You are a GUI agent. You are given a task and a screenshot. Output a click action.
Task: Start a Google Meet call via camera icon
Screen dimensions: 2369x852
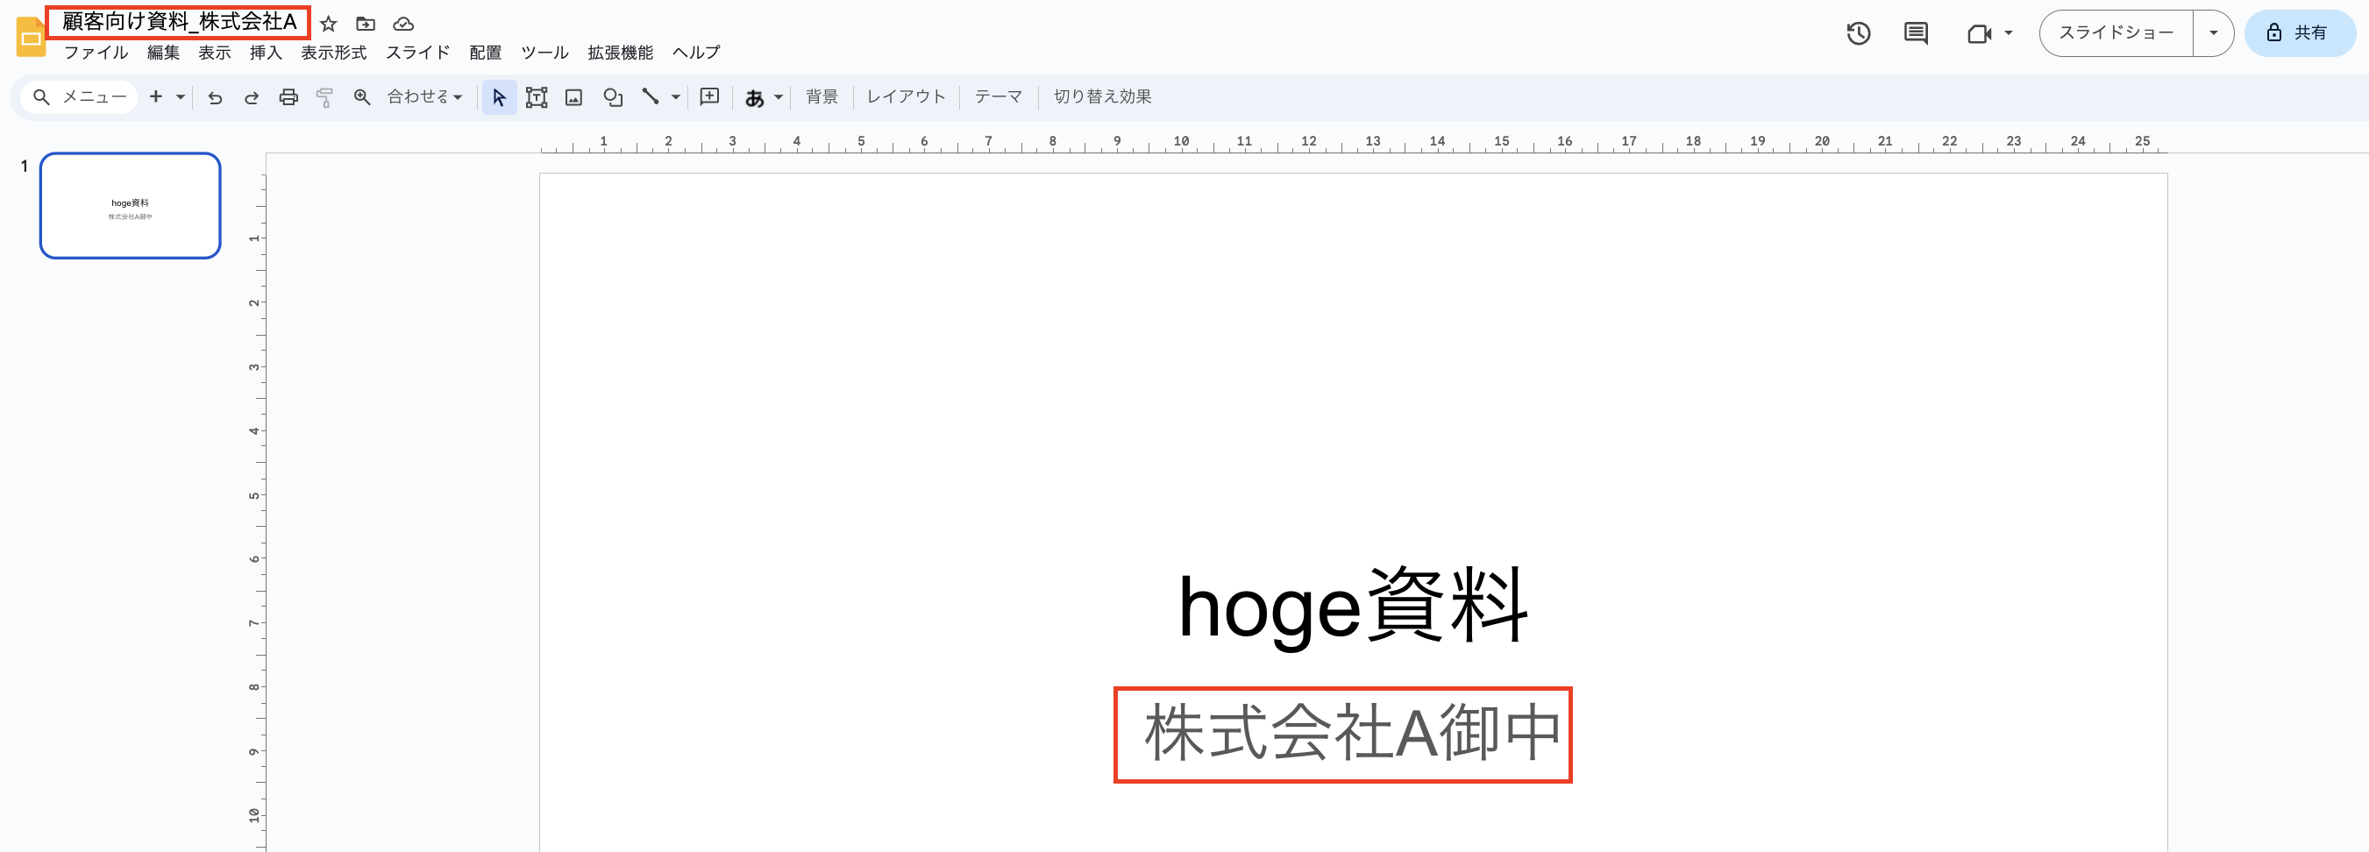[x=1981, y=33]
